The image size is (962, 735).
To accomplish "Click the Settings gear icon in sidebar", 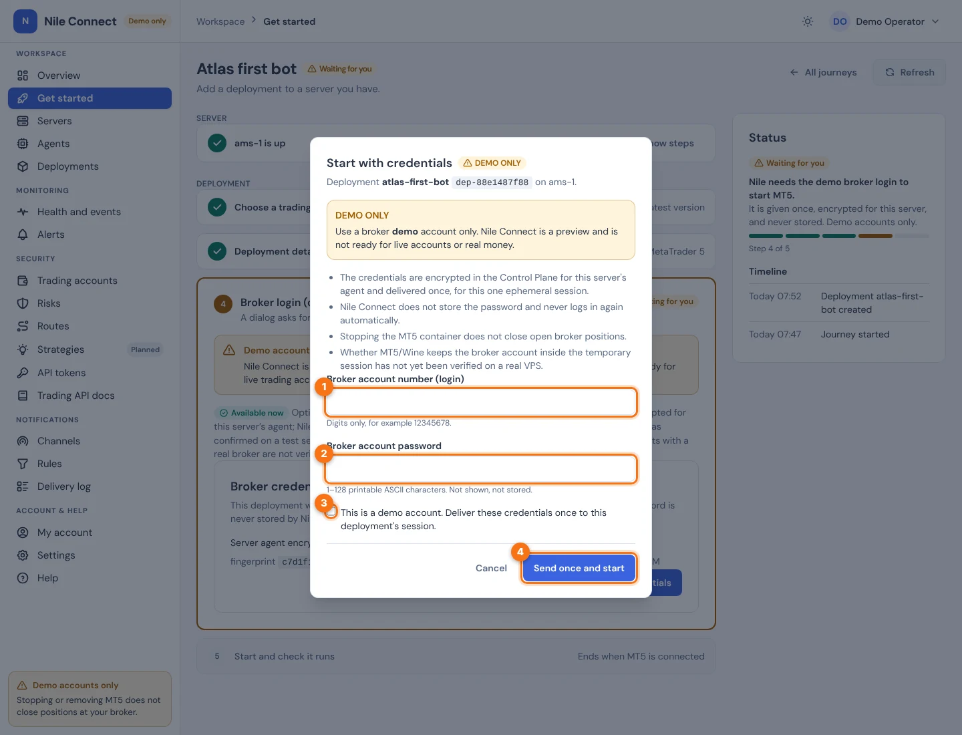I will 23,555.
